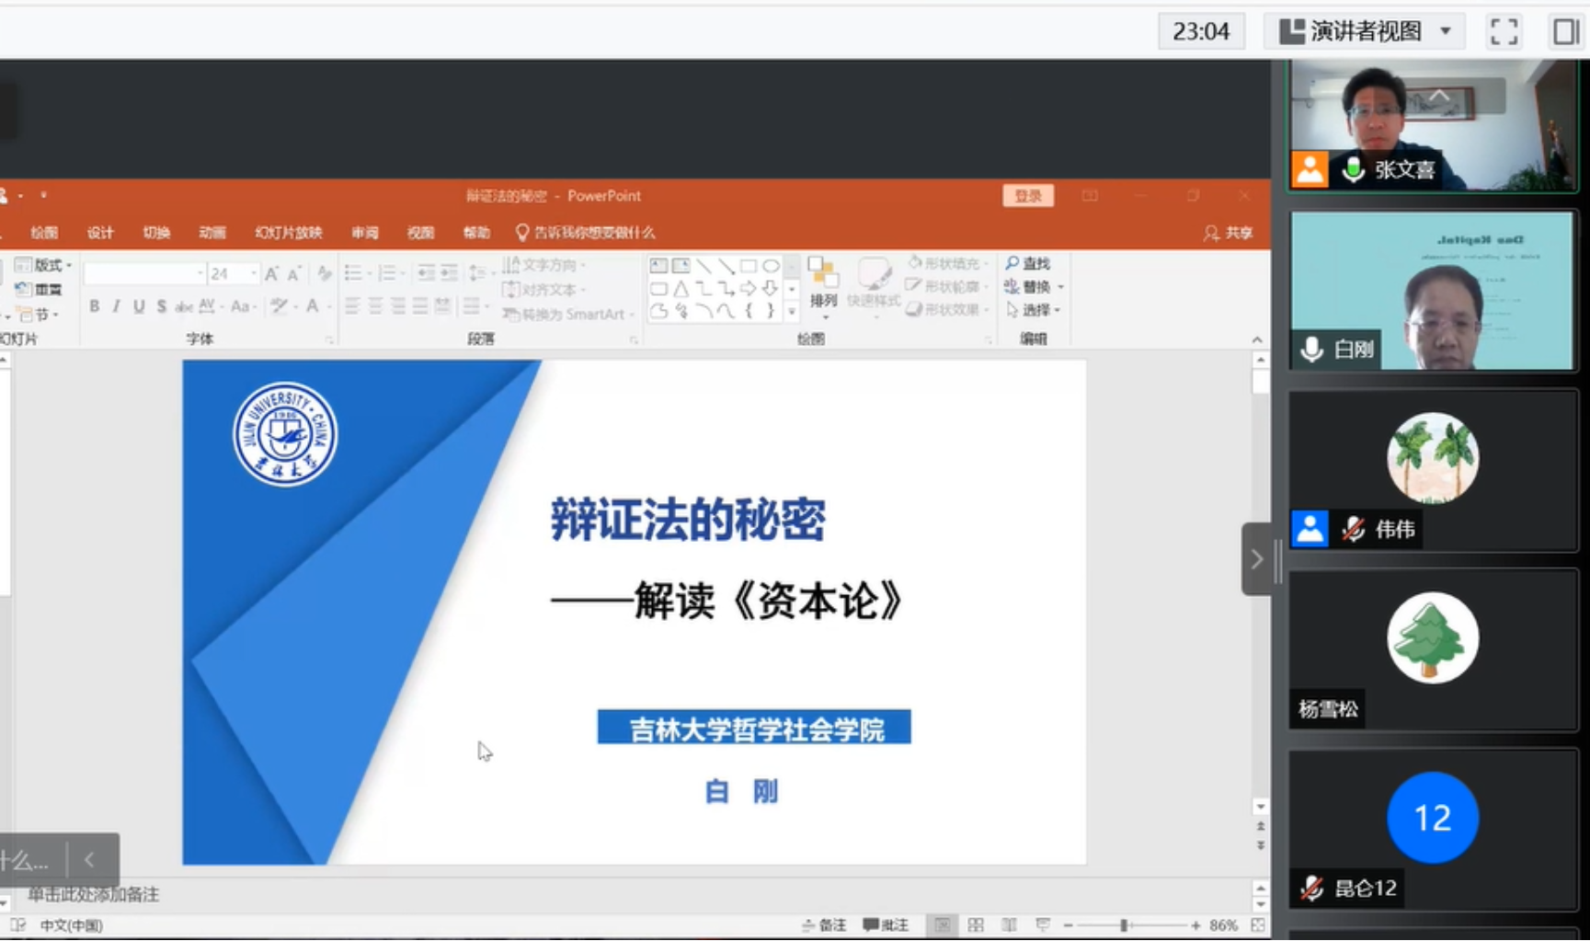The image size is (1590, 941).
Task: Click the Find (查找) magnifier icon
Action: click(x=1012, y=264)
